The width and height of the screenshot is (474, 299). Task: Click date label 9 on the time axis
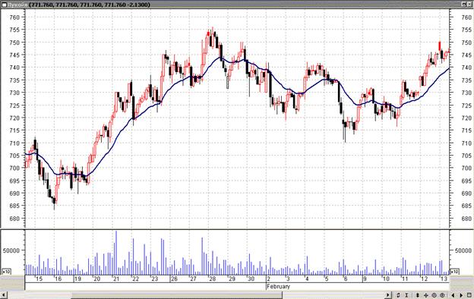[x=365, y=279]
